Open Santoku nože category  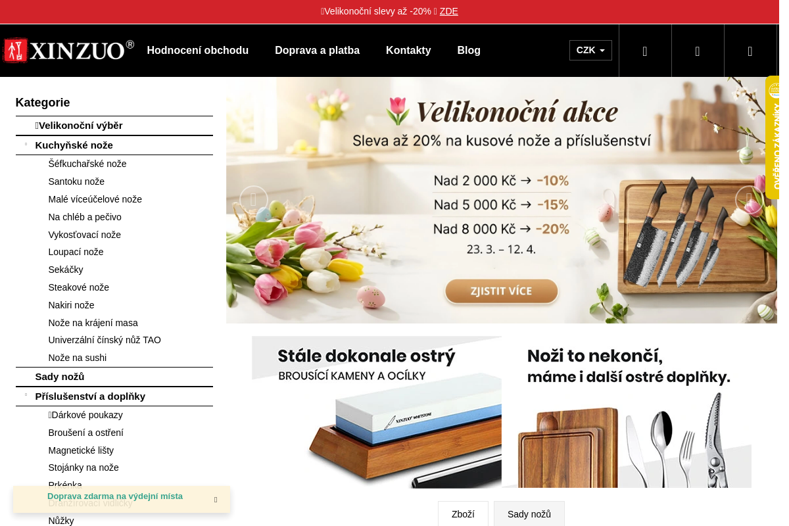point(76,181)
